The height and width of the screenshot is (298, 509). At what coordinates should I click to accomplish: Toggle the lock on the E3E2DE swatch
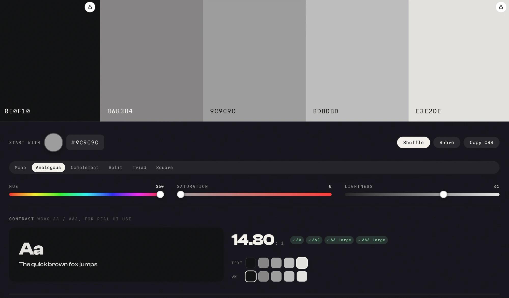[501, 7]
